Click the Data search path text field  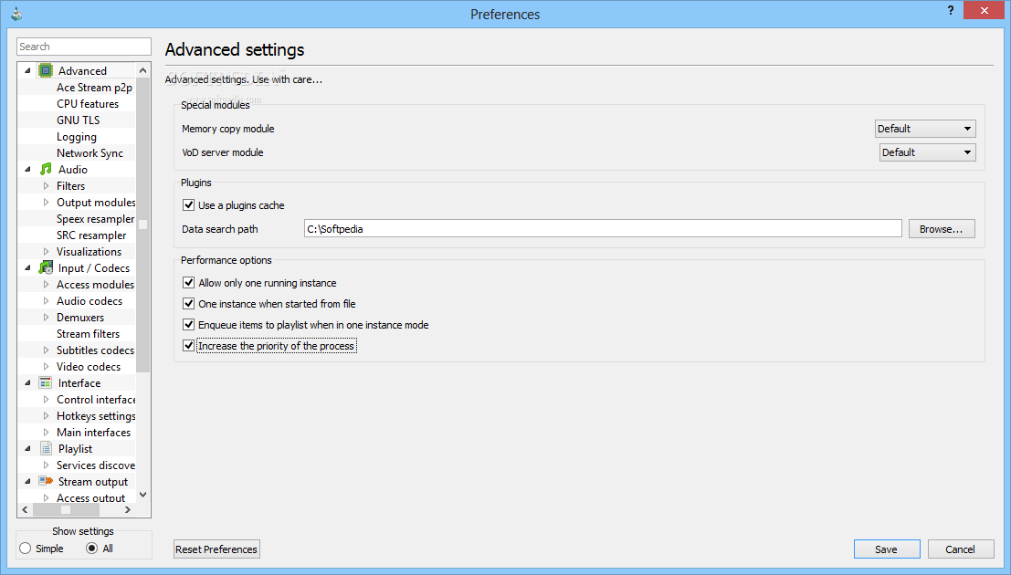pos(603,229)
